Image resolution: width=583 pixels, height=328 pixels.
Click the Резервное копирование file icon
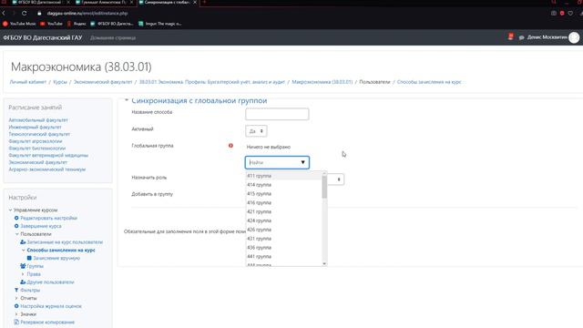pos(16,322)
